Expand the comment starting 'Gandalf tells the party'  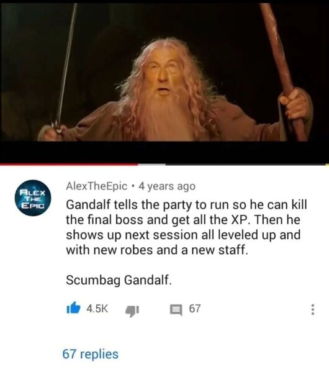tap(186, 227)
